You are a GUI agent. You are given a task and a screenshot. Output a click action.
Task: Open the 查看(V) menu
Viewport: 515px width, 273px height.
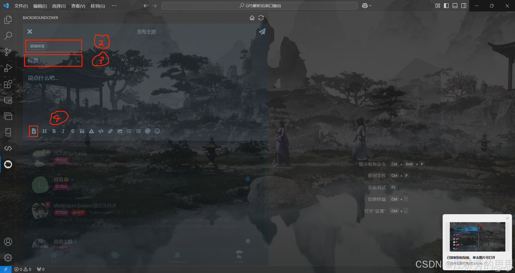pyautogui.click(x=78, y=6)
